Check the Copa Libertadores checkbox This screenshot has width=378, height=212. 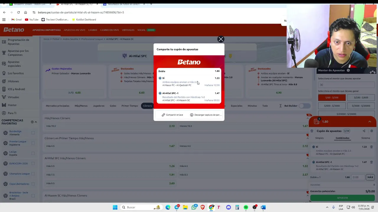coord(33,184)
